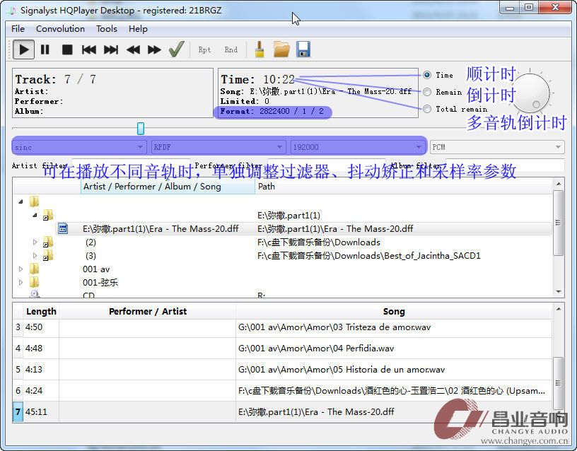Open the sinc filter dropdown
The height and width of the screenshot is (451, 577).
click(79, 147)
